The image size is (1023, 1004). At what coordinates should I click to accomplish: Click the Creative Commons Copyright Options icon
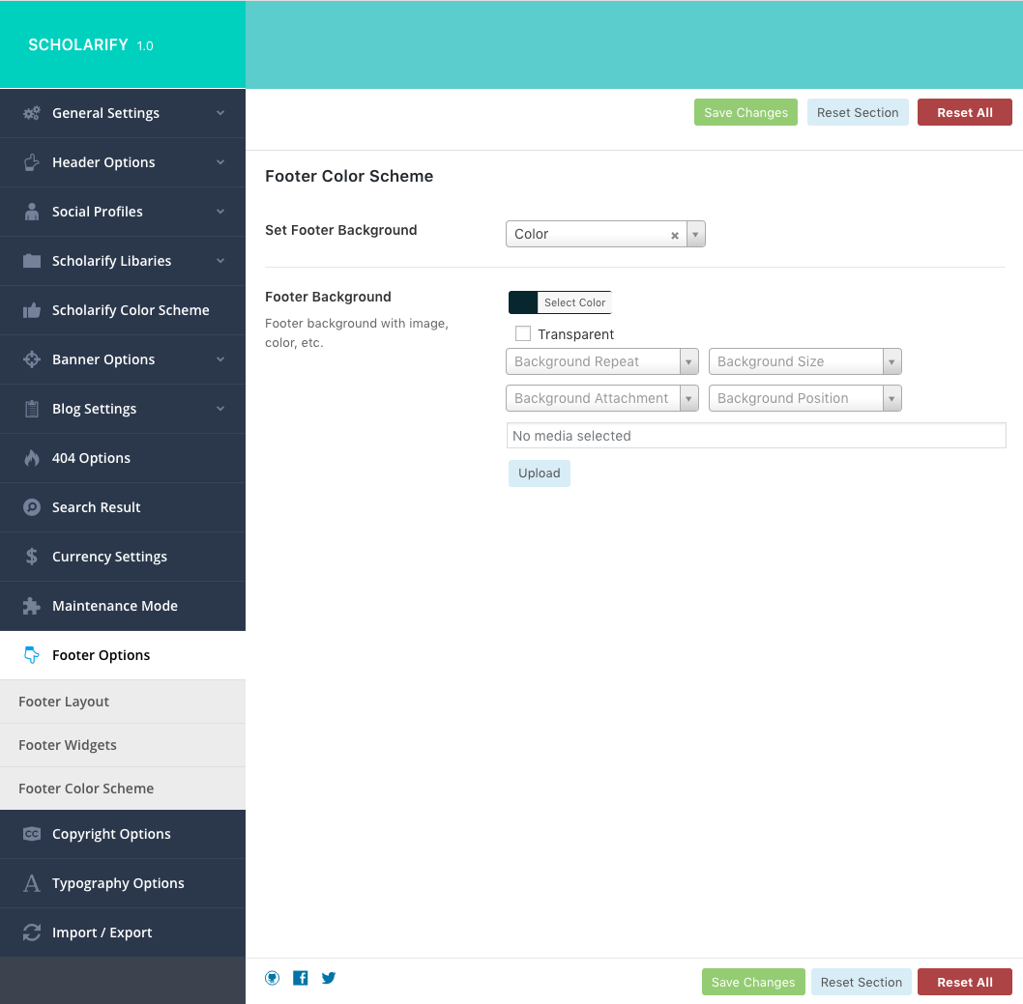pyautogui.click(x=32, y=834)
